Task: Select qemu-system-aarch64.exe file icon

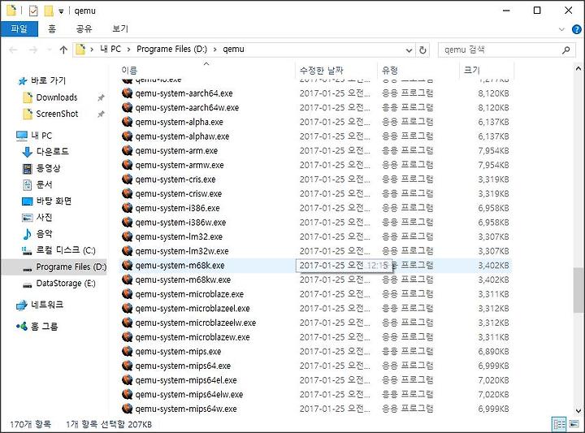Action: (x=128, y=93)
